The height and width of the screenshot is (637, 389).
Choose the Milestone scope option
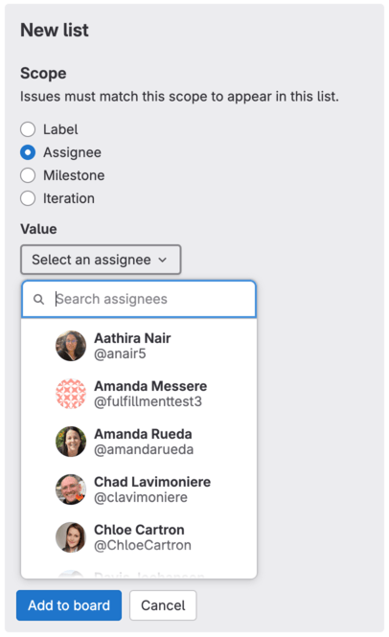[x=28, y=175]
